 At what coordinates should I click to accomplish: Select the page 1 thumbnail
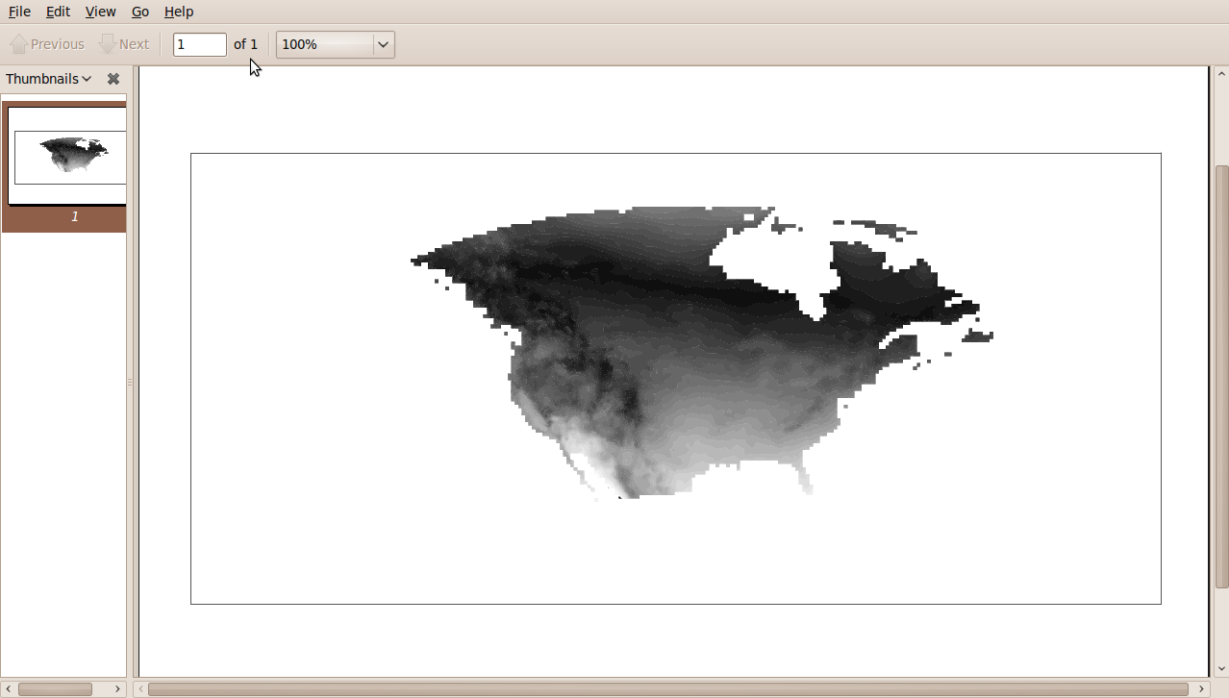click(x=67, y=156)
